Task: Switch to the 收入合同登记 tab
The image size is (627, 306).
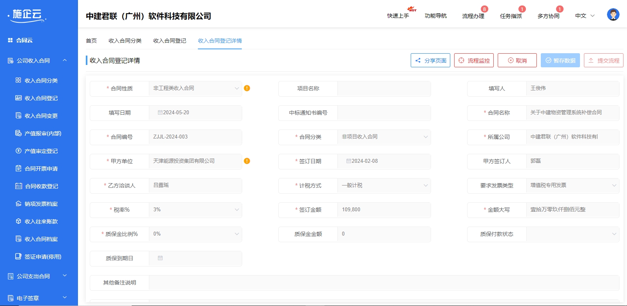Action: coord(170,41)
